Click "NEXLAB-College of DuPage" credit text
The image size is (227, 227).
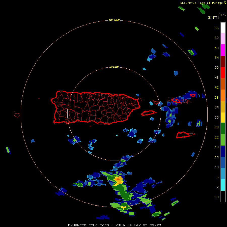[x=201, y=3]
